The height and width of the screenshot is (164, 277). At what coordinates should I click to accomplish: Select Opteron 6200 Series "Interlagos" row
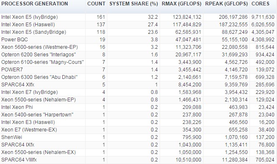pos(139,55)
